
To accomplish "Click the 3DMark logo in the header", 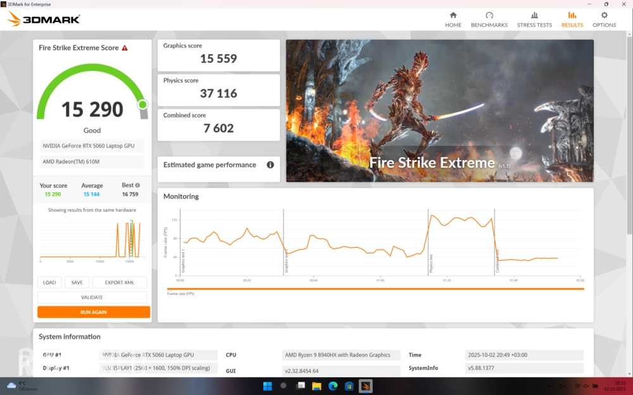I will (x=44, y=20).
